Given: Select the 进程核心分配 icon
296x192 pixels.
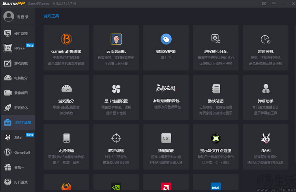Looking at the screenshot, I should coord(215,39).
